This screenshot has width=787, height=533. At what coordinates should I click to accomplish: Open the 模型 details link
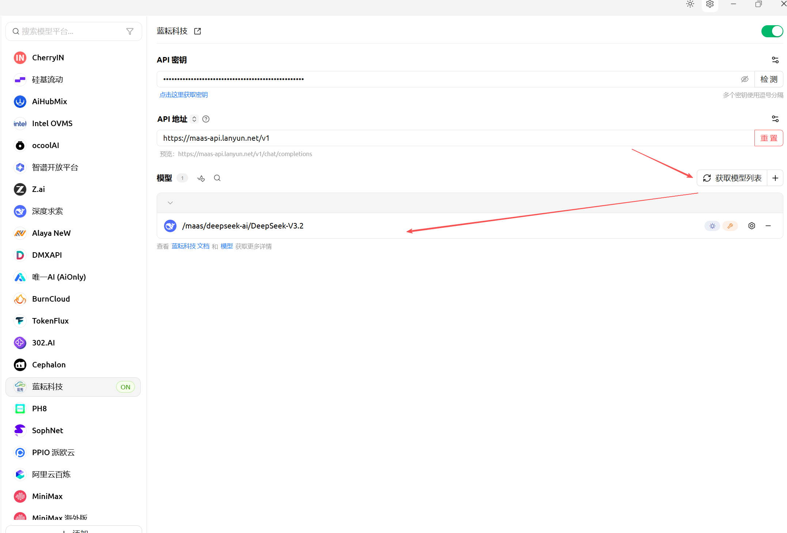(227, 246)
